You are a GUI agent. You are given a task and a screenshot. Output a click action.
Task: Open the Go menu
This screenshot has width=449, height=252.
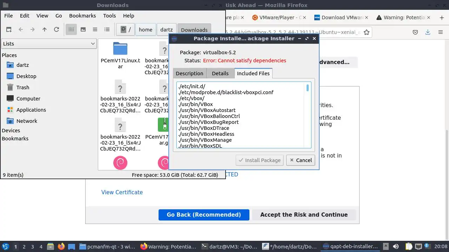[59, 15]
